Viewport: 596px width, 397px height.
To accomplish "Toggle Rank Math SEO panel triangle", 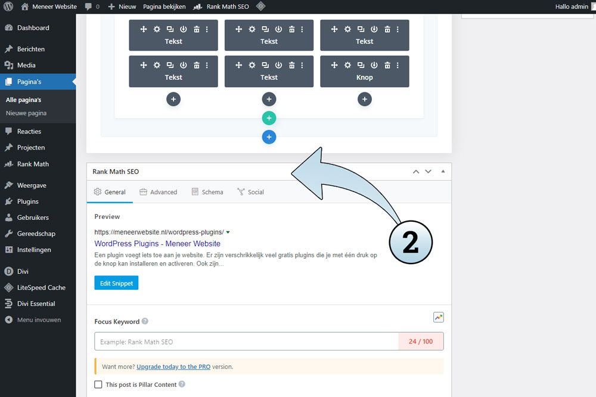I will pos(442,172).
